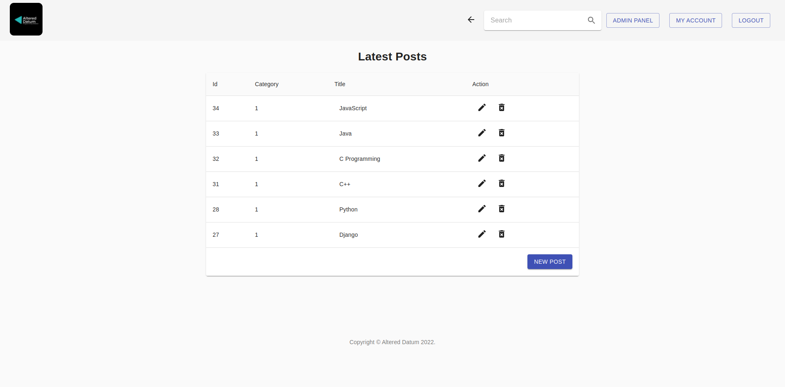Focus the Search input field
Viewport: 785px width, 387px height.
[x=536, y=20]
